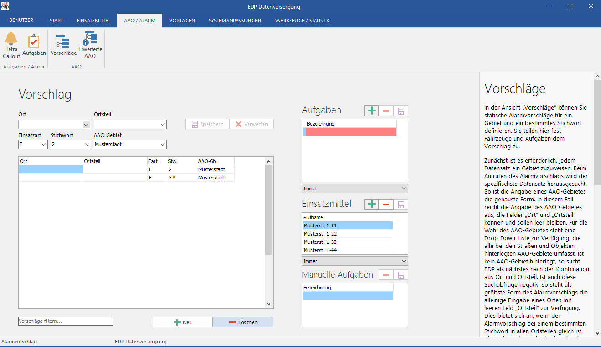Expand the Ort combo box
Viewport: 601px width, 347px height.
tap(86, 124)
